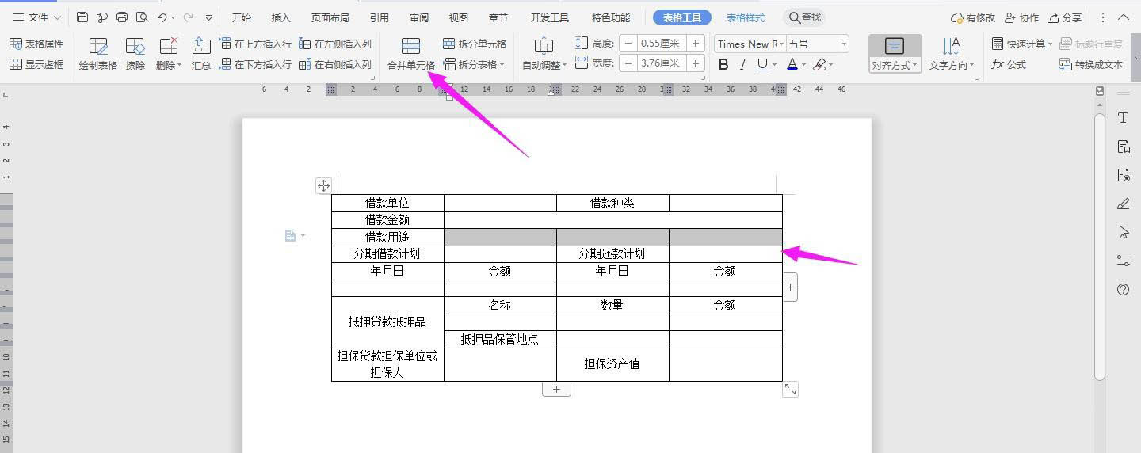Switch to the 表格样式 tab
1141x453 pixels.
[x=746, y=17]
